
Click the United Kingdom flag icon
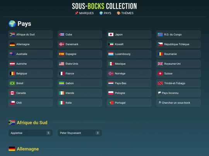click(x=160, y=64)
